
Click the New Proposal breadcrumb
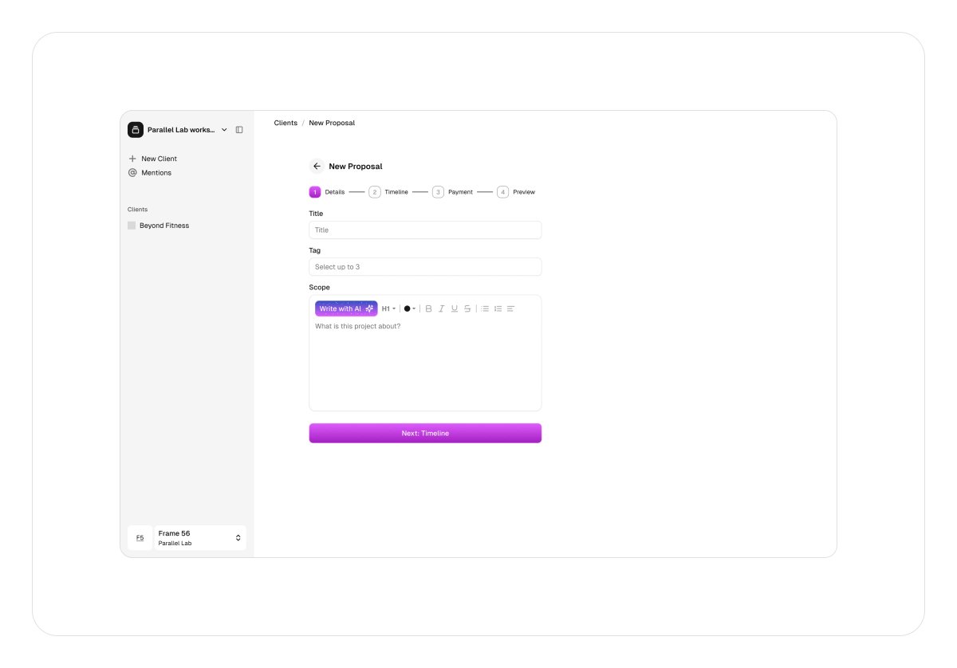click(332, 123)
